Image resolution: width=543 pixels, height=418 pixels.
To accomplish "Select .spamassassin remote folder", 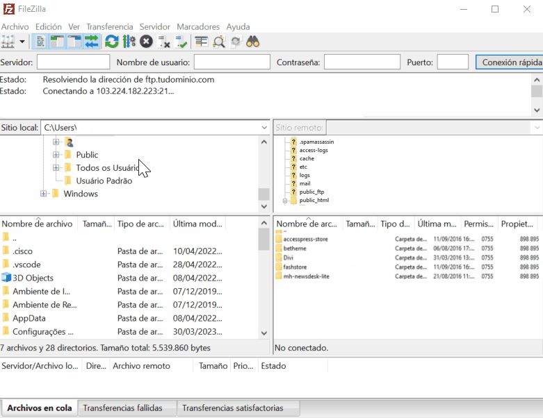I will pos(316,142).
